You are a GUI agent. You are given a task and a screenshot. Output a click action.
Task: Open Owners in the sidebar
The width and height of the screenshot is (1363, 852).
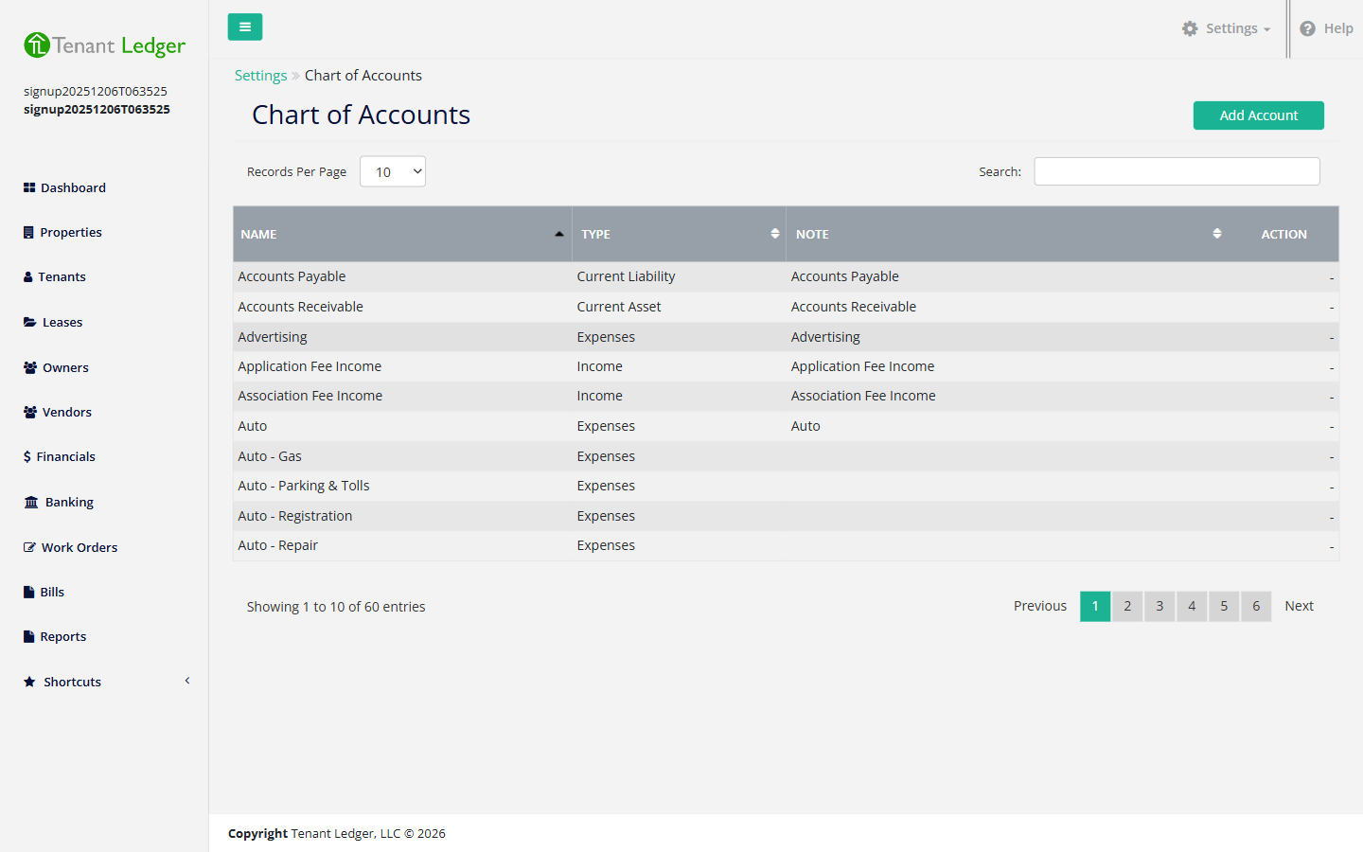coord(65,367)
